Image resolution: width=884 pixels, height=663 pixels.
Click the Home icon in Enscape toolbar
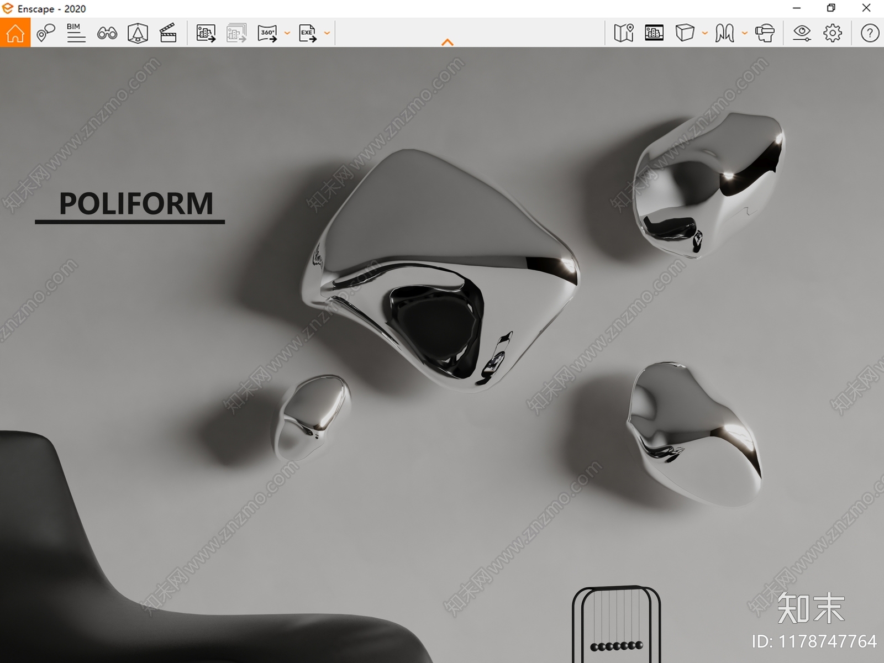pyautogui.click(x=15, y=33)
